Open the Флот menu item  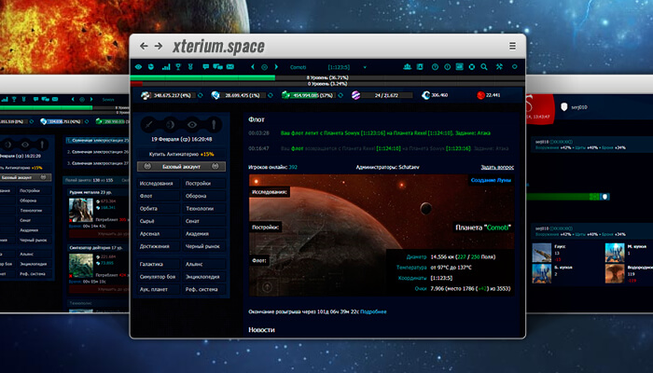159,196
